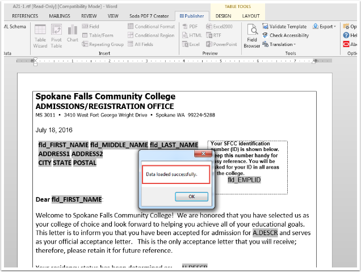This screenshot has height=272, width=361.
Task: Click the ADMISSIONS/REGISTRATION OFFICE heading
Action: tap(105, 106)
